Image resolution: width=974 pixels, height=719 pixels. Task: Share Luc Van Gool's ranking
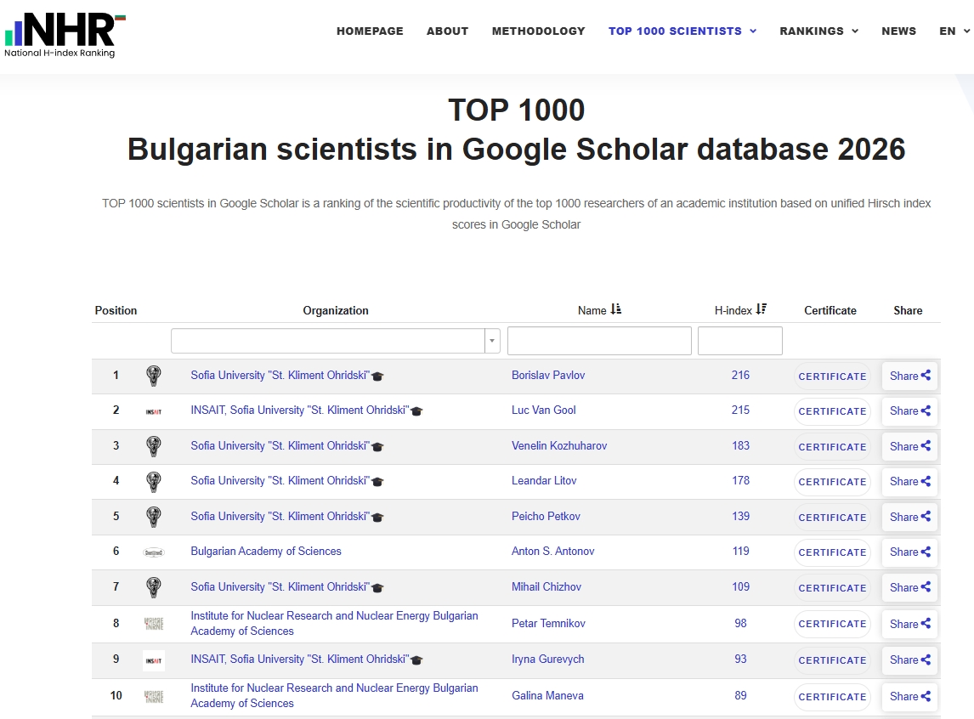(x=909, y=411)
